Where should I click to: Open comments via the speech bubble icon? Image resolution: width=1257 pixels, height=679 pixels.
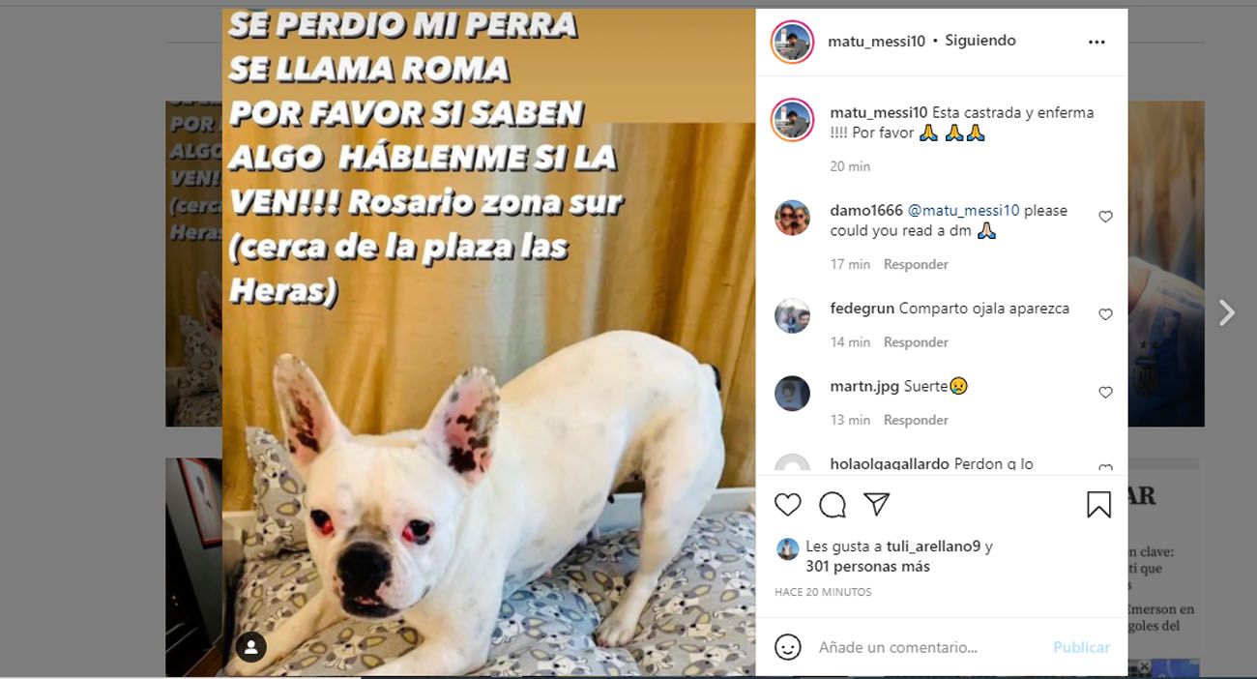point(833,504)
